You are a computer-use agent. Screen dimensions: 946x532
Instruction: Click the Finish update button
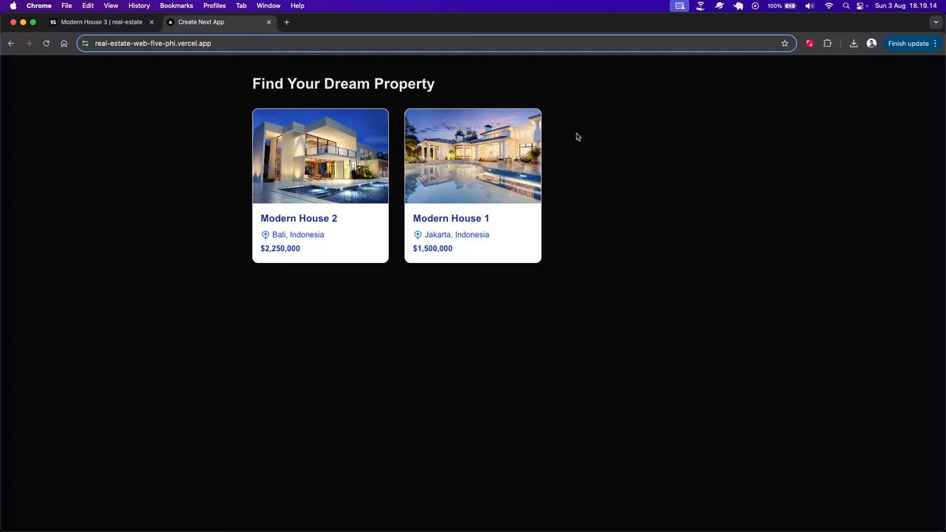(912, 44)
